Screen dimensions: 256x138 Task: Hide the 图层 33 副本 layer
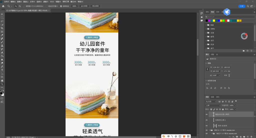(x=206, y=126)
